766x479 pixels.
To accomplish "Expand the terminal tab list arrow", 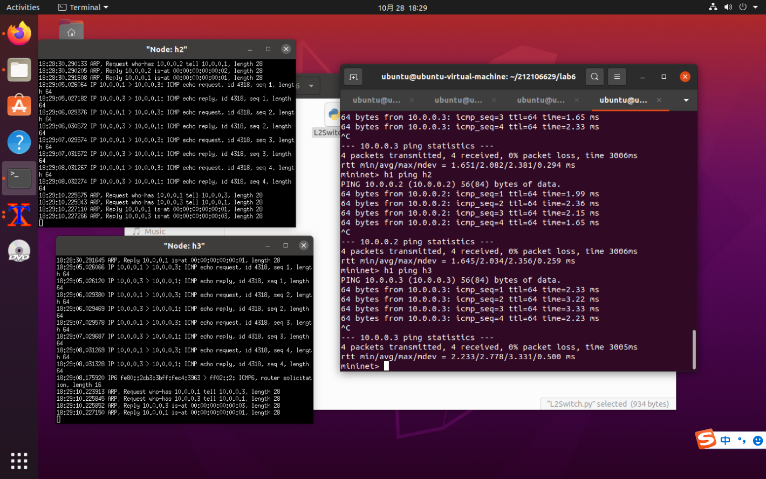I will [686, 100].
